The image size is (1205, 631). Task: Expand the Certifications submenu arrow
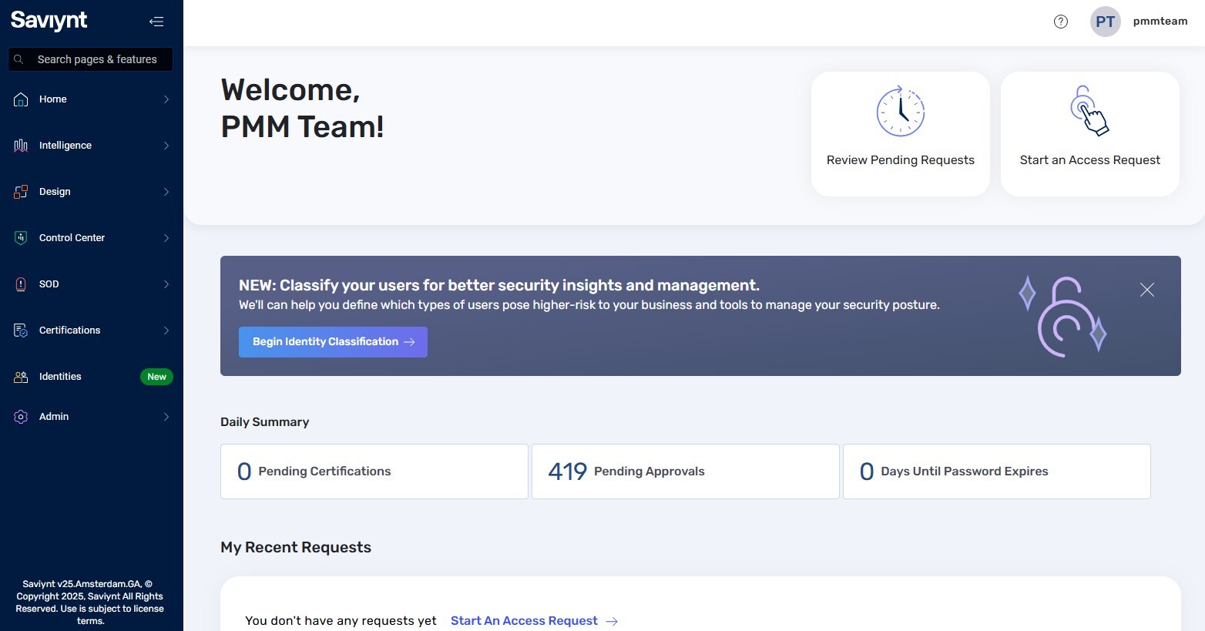(x=166, y=331)
